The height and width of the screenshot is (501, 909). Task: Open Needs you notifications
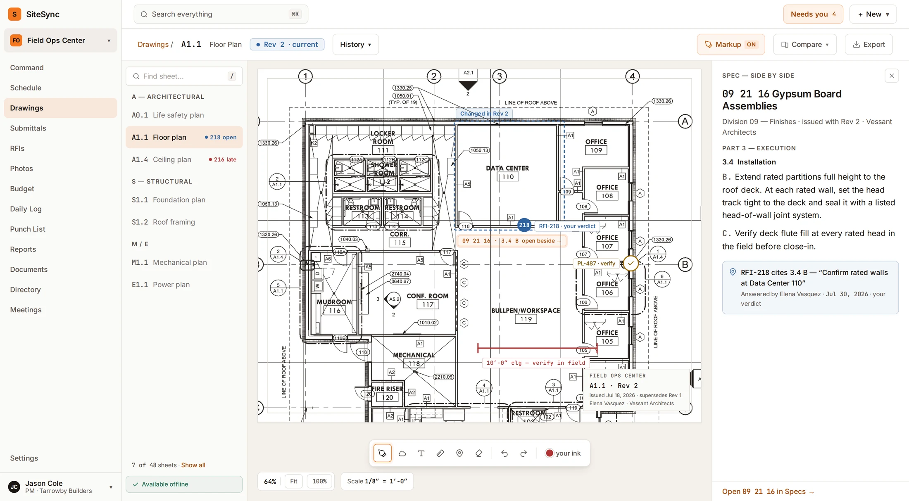pyautogui.click(x=813, y=14)
